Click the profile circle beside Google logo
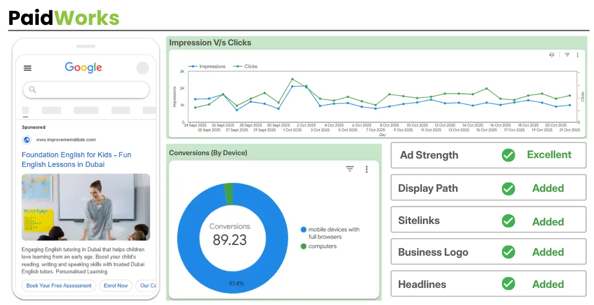Screen dimensions: 594x305 pos(142,68)
